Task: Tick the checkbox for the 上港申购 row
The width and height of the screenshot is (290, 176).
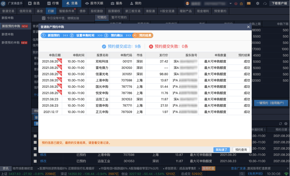Action: pyautogui.click(x=35, y=155)
